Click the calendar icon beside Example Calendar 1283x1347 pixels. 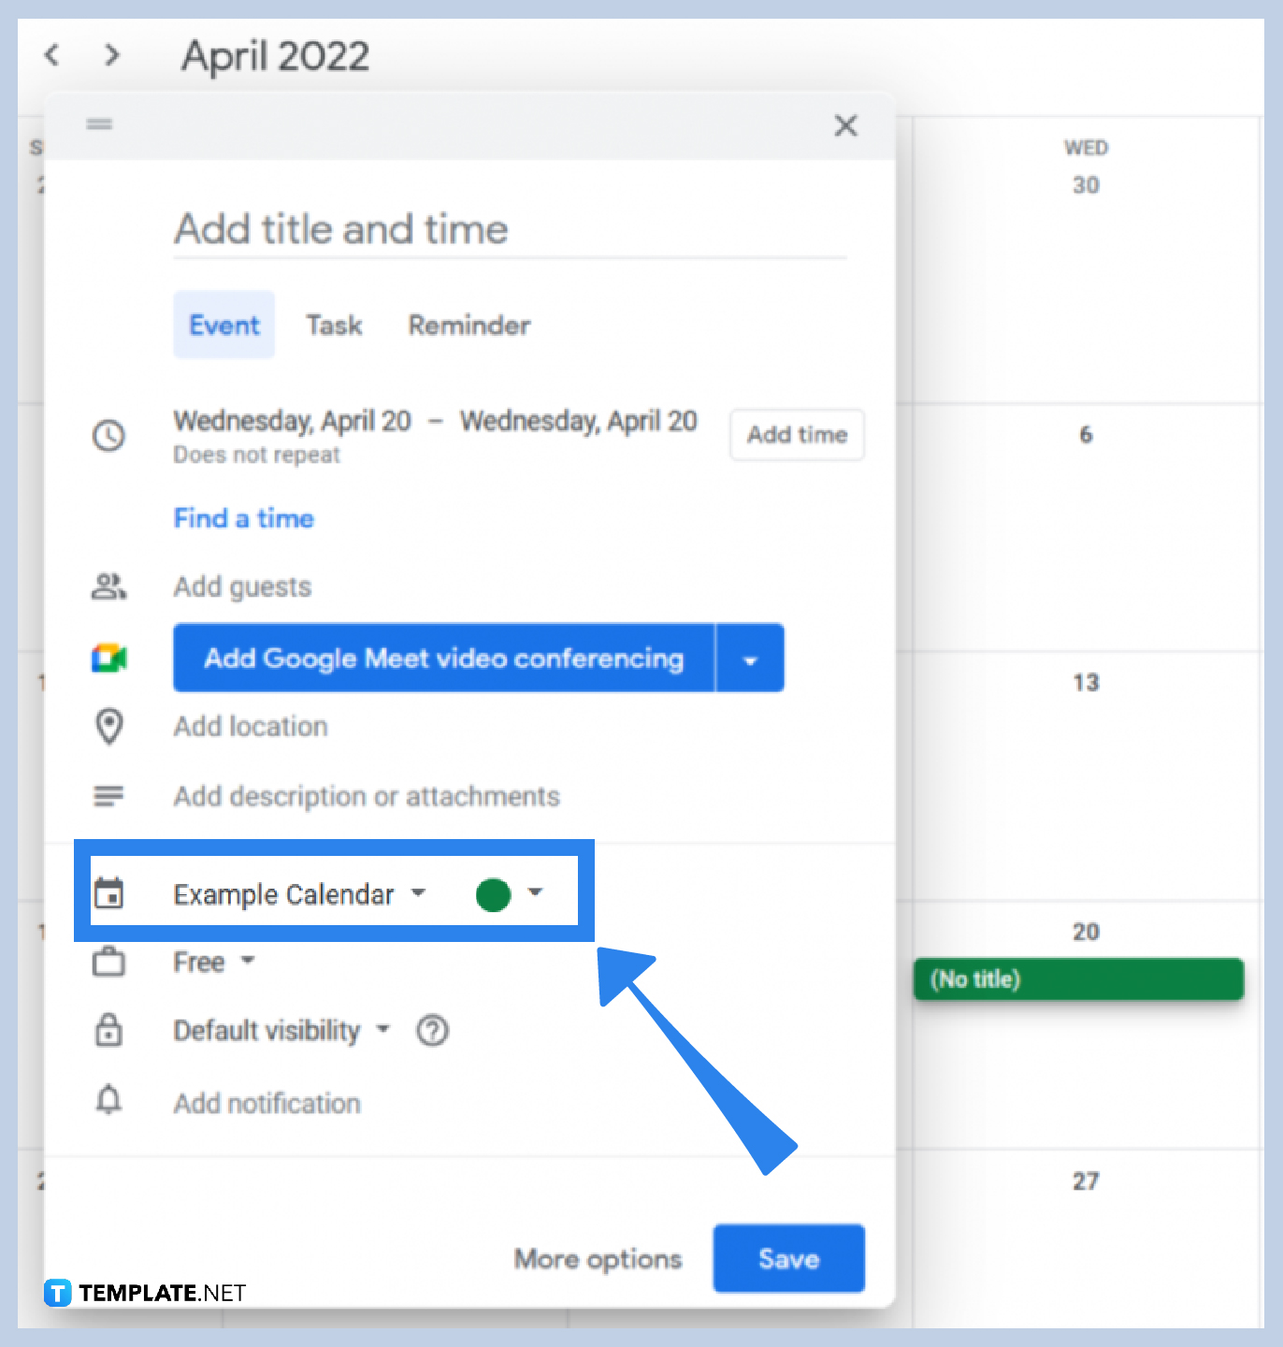110,893
